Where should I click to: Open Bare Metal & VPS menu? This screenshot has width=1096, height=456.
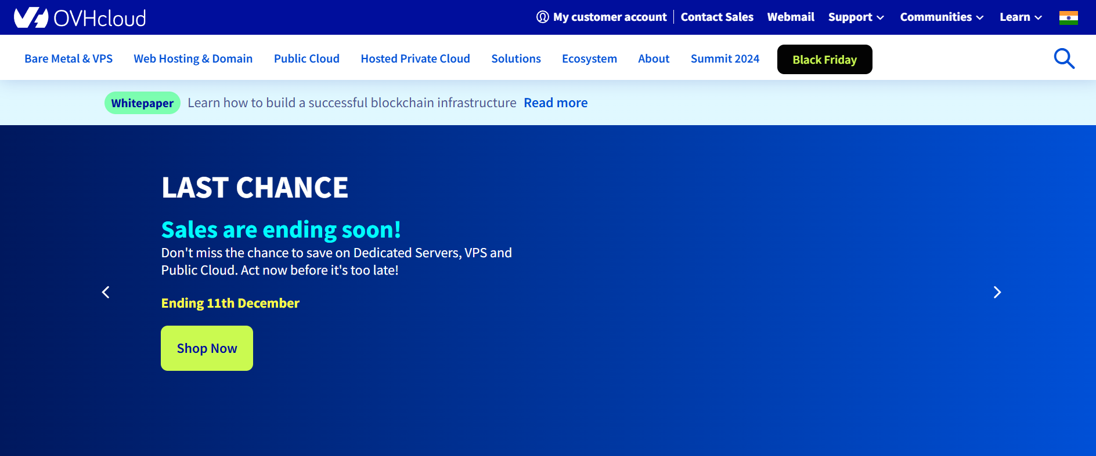click(x=68, y=59)
